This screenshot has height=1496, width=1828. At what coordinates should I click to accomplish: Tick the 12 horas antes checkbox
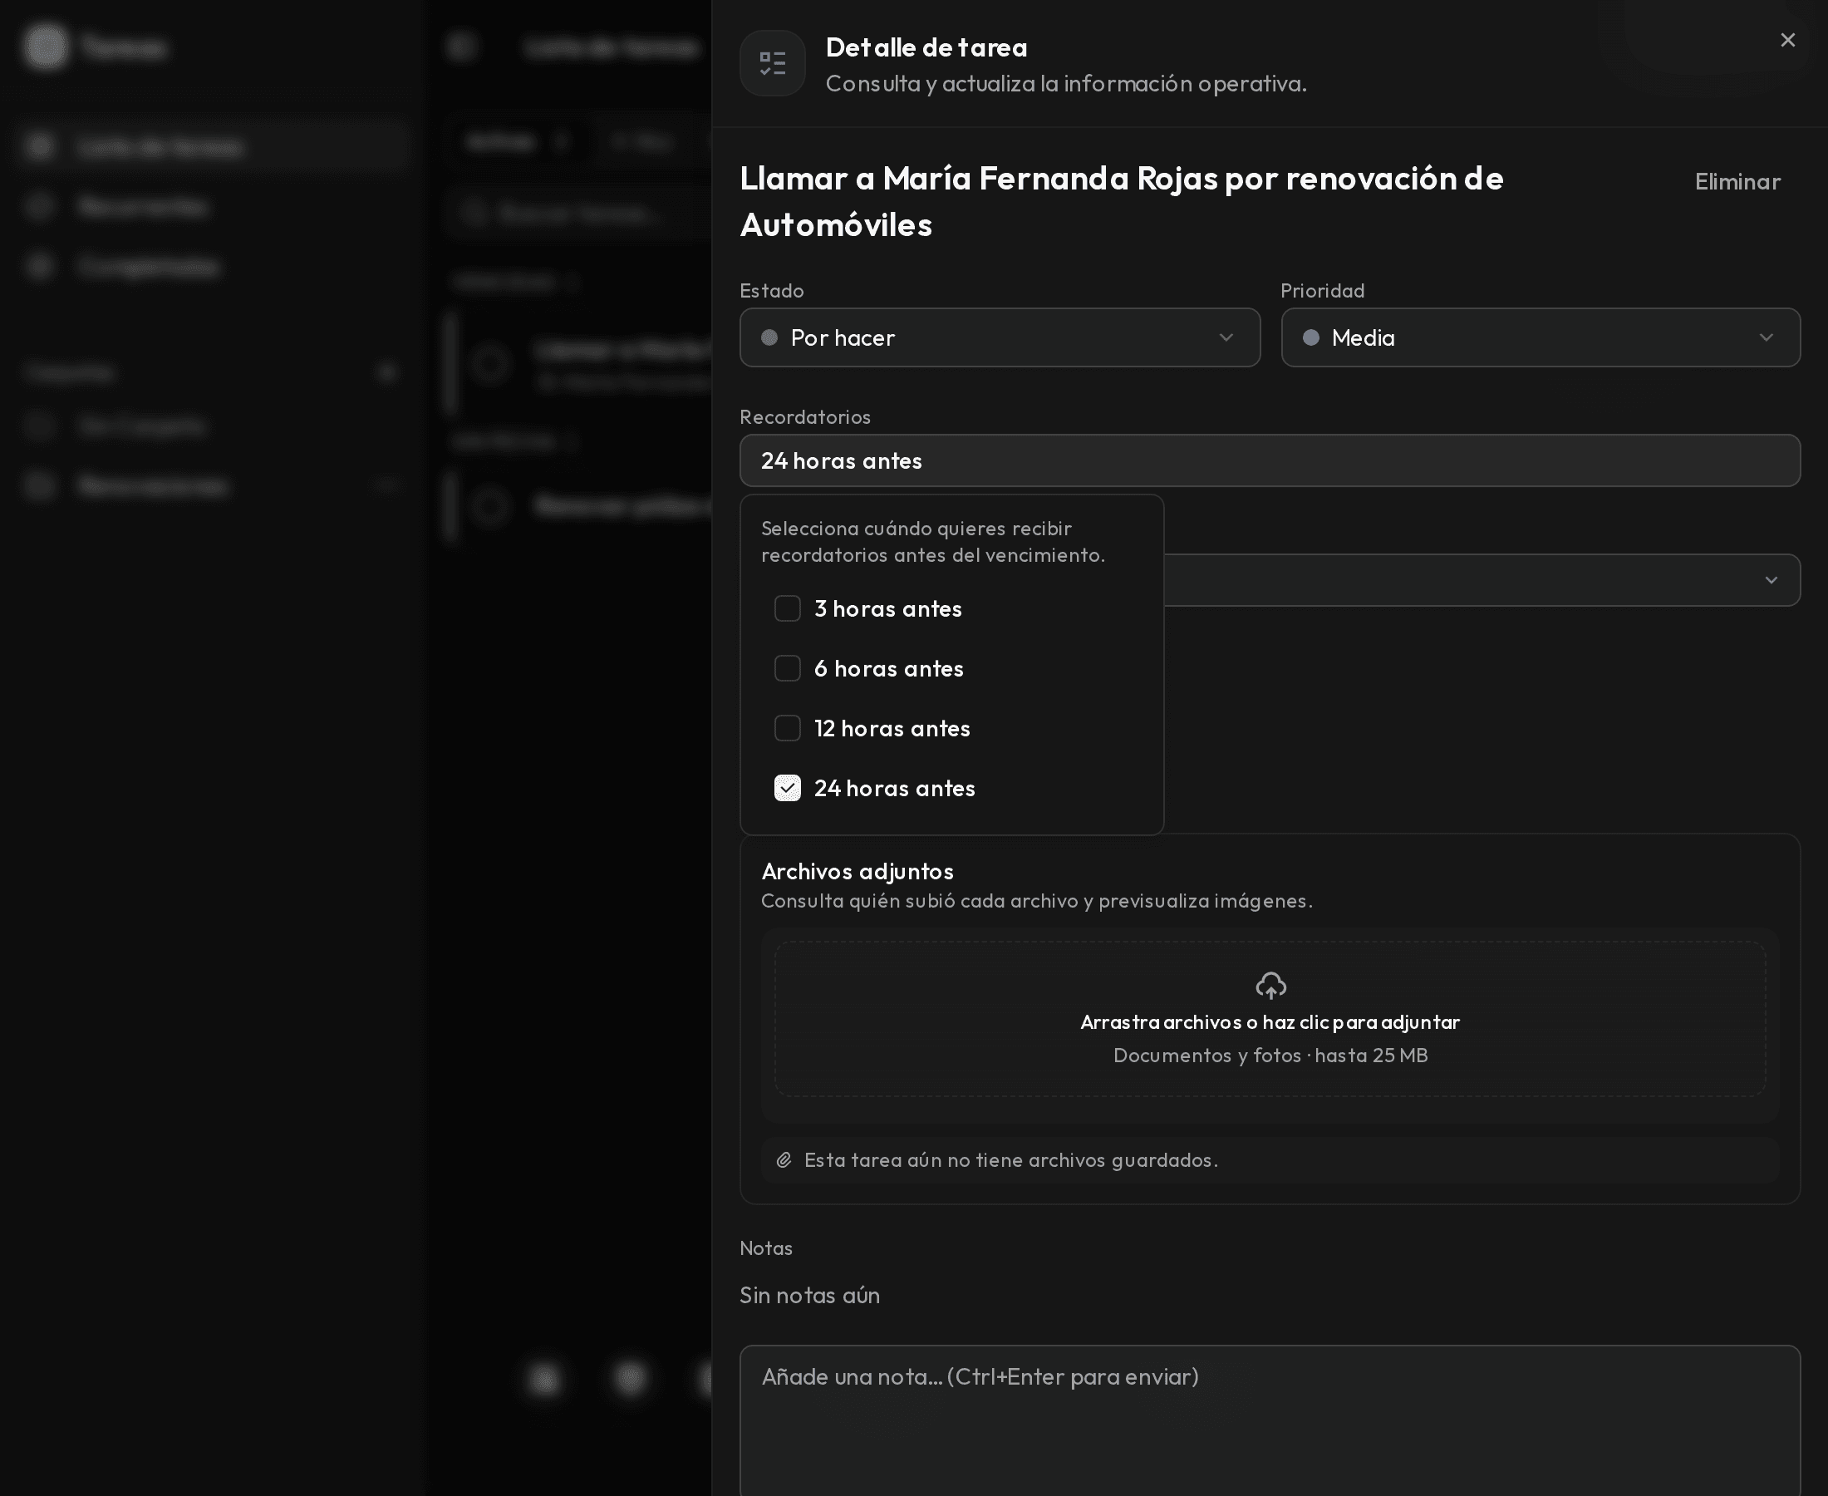[x=788, y=728]
